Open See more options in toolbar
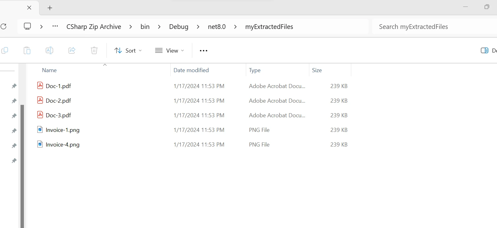 point(204,51)
